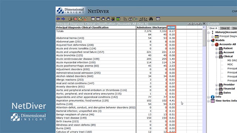Click the Models spheres icon in Console
Screen dimensions: 237x133
(x=213, y=40)
